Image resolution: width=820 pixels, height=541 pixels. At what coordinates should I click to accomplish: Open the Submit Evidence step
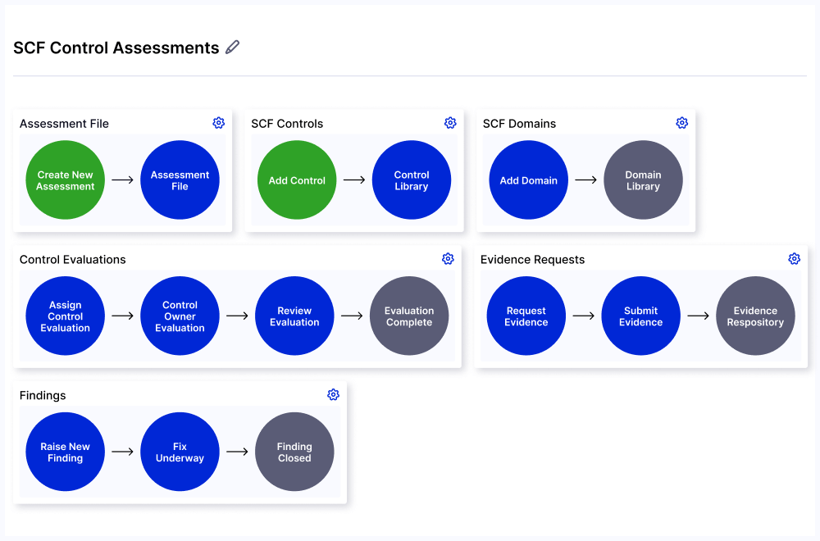(640, 316)
